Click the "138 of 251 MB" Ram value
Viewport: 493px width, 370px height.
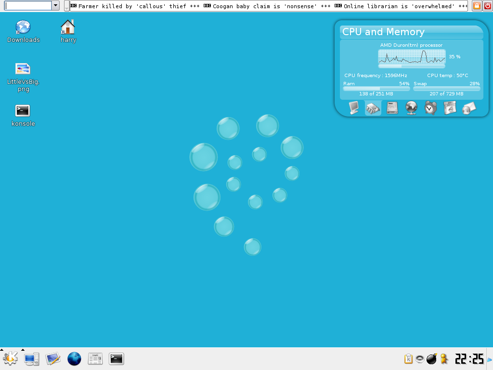pyautogui.click(x=376, y=94)
